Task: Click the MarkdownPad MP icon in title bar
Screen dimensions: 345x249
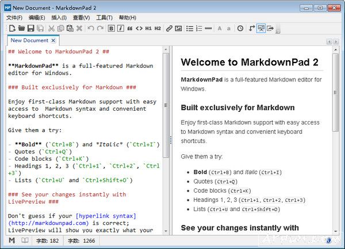Action: pyautogui.click(x=7, y=7)
